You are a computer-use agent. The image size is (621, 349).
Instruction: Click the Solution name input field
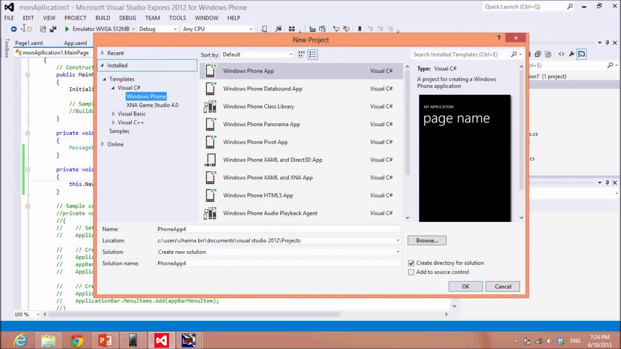[x=279, y=264]
